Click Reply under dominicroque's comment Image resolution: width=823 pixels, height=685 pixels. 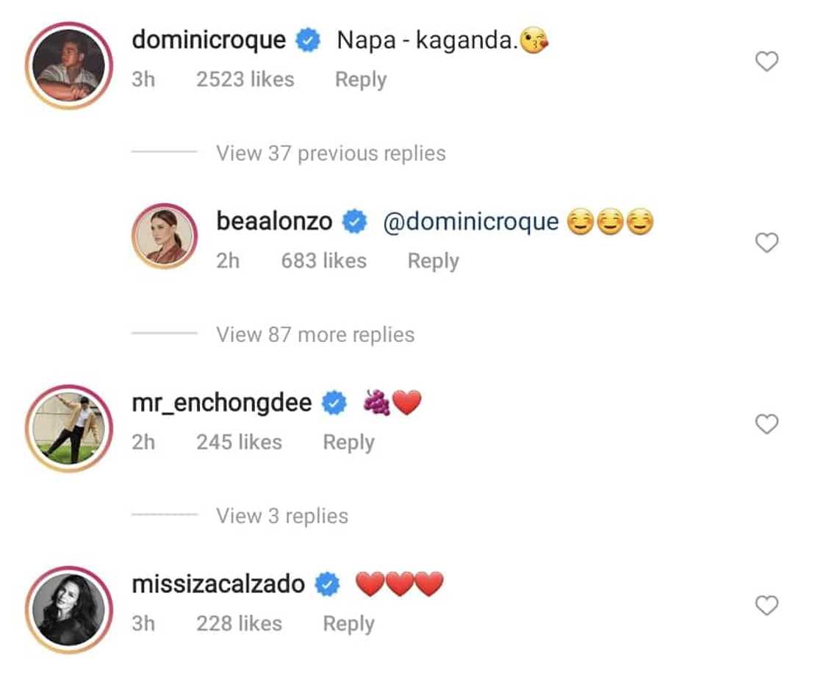(x=360, y=79)
